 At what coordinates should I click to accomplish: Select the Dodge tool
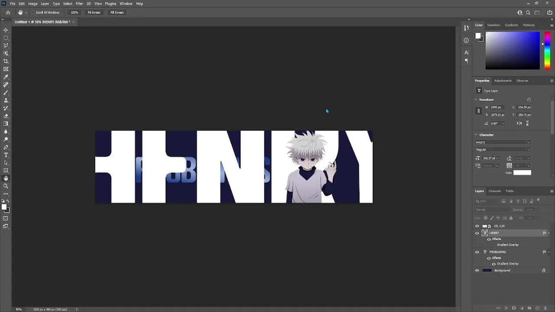(6, 140)
